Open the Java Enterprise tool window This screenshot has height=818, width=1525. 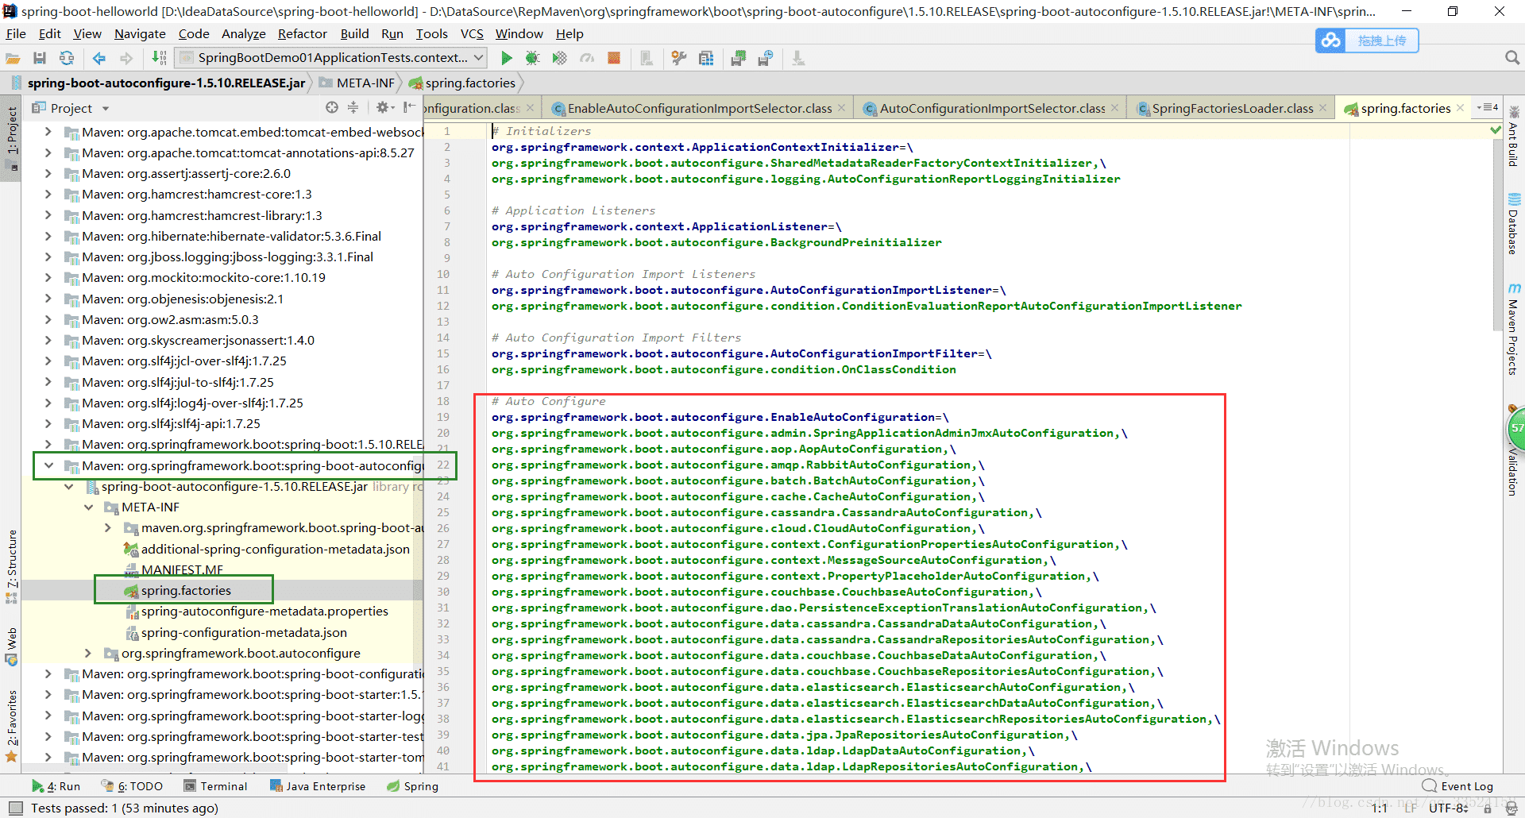pos(318,786)
